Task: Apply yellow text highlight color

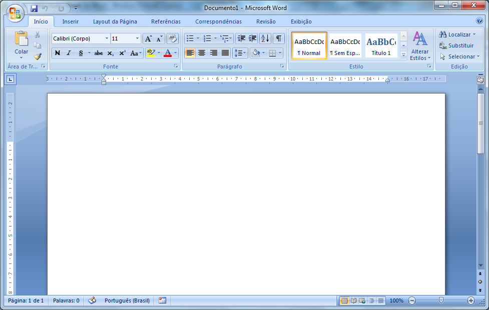Action: (x=151, y=53)
